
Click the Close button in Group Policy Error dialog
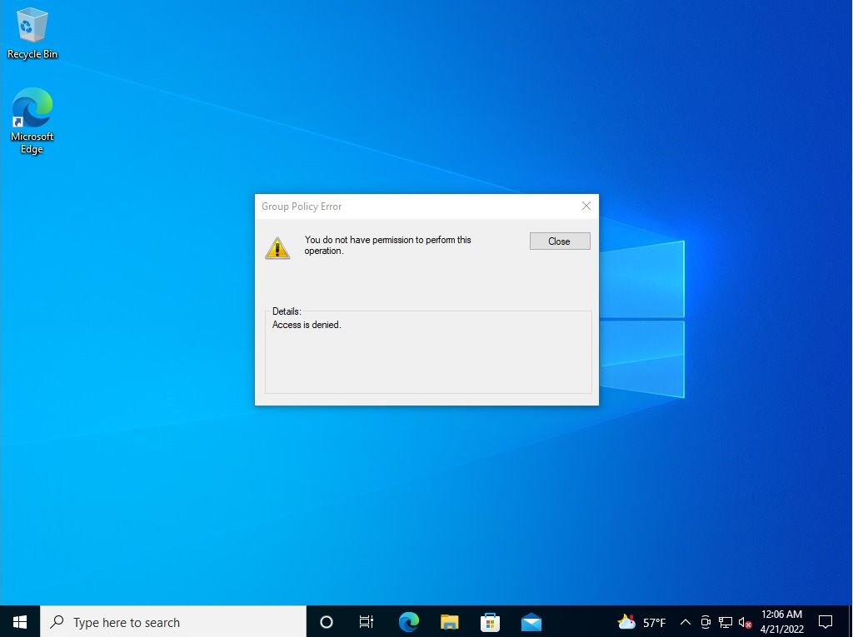560,241
